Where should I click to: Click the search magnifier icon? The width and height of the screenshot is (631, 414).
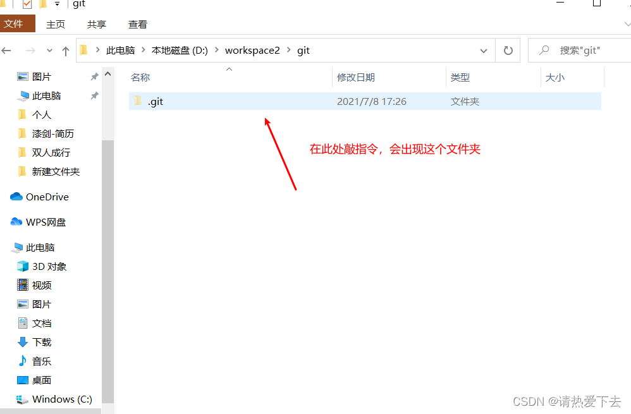tap(544, 51)
